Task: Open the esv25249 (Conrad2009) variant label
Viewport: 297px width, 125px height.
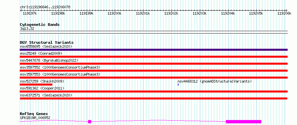Action: pyautogui.click(x=41, y=53)
